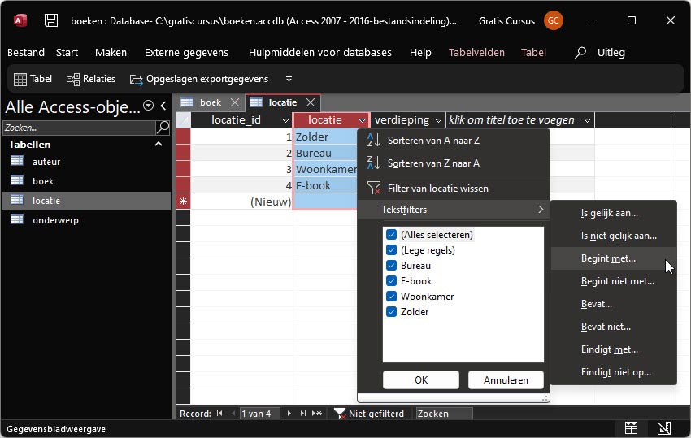Viewport: 691px width, 438px height.
Task: Collapse the Tabellen group
Action: pos(159,145)
